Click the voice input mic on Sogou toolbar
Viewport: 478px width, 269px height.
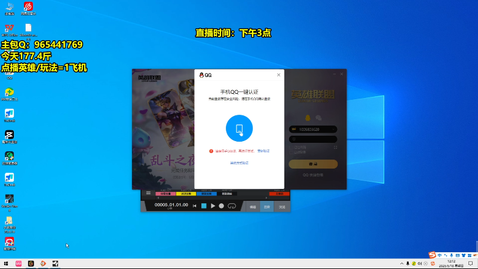coord(452,255)
